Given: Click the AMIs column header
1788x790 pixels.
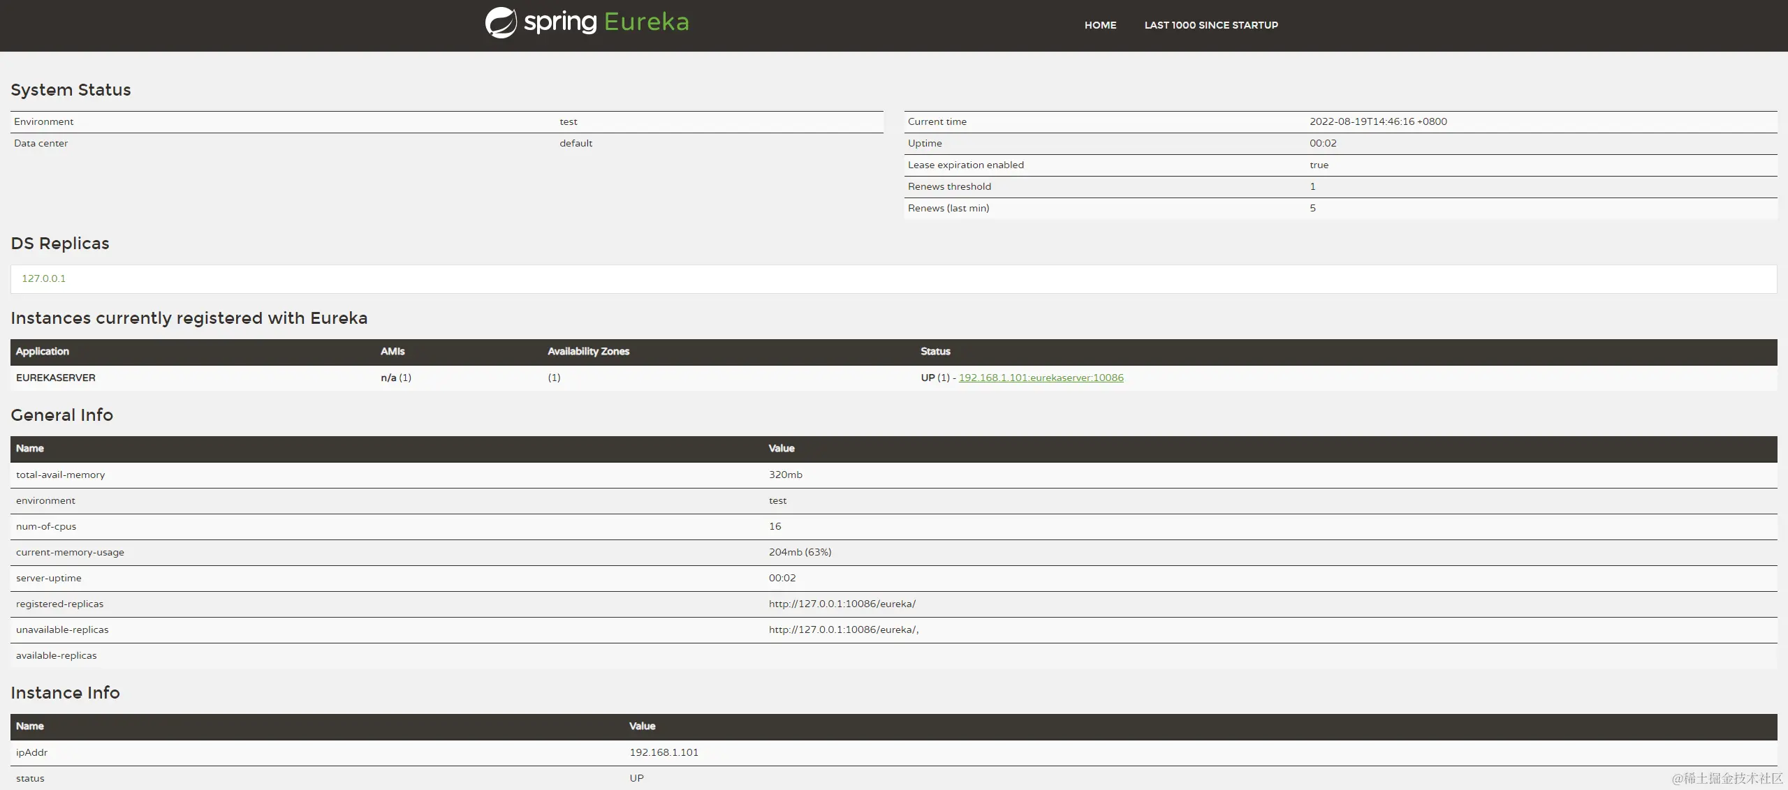Looking at the screenshot, I should tap(393, 351).
